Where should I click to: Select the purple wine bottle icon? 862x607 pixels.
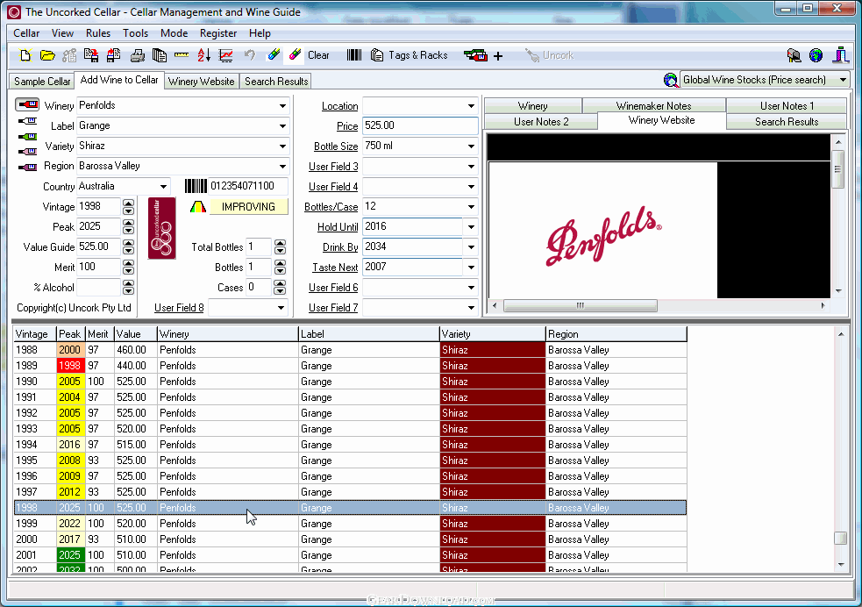point(27,168)
